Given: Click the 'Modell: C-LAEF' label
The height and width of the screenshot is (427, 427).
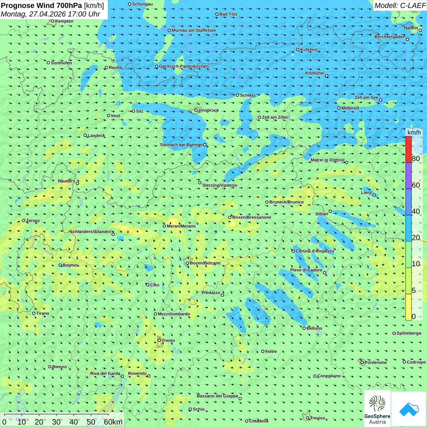Looking at the screenshot, I should (400, 5).
